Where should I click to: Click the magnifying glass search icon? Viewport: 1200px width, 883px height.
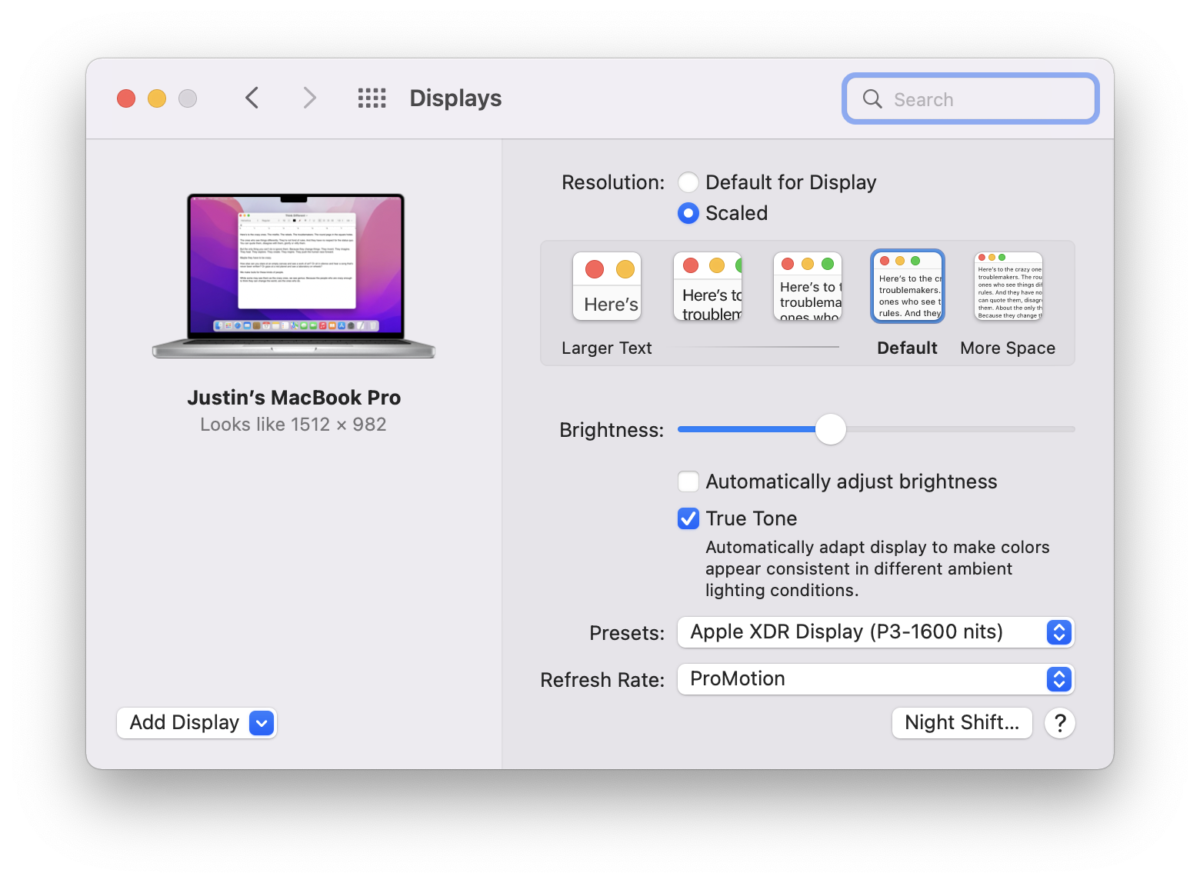point(872,98)
